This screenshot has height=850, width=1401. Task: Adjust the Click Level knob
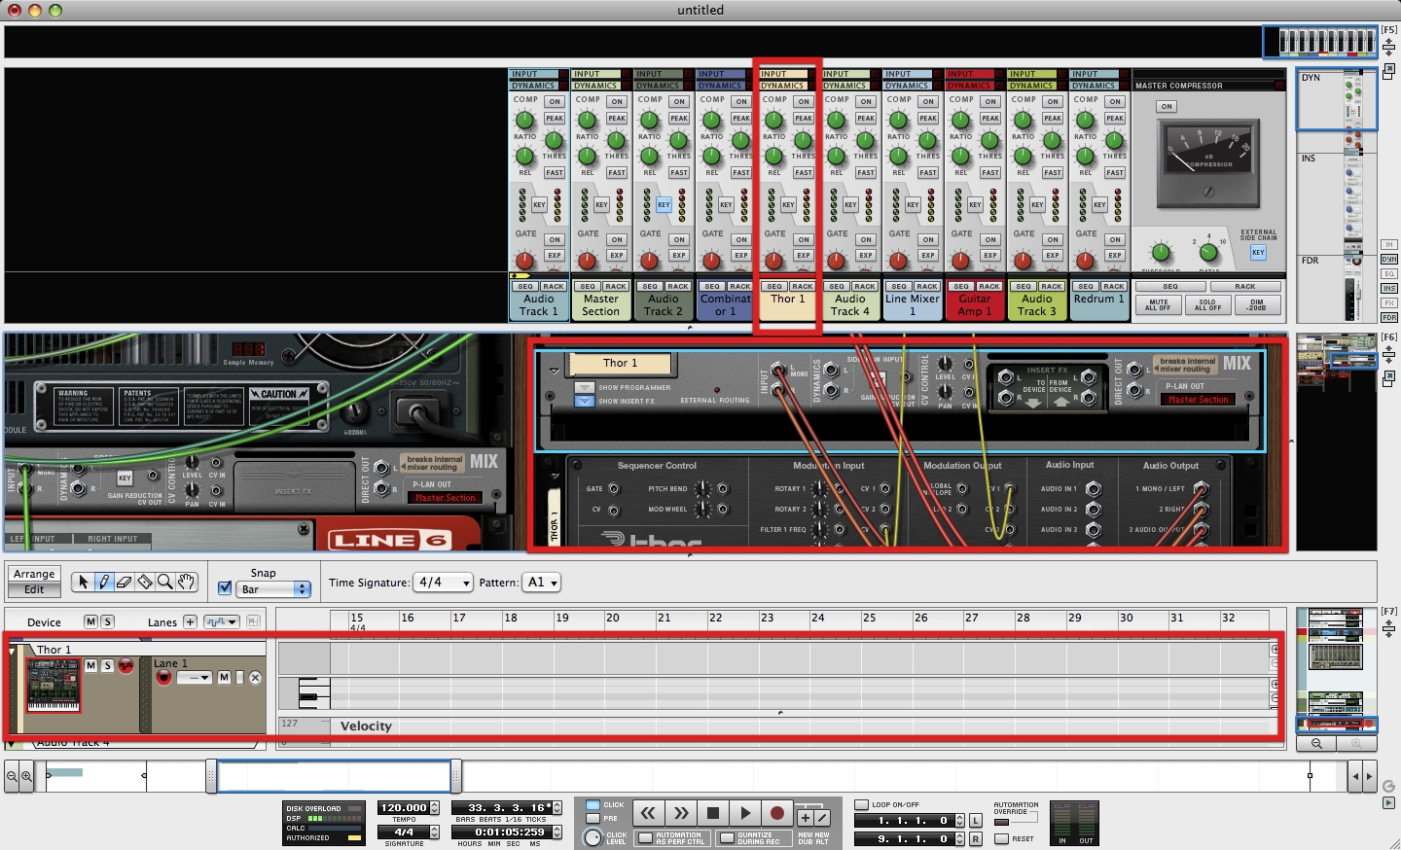593,837
